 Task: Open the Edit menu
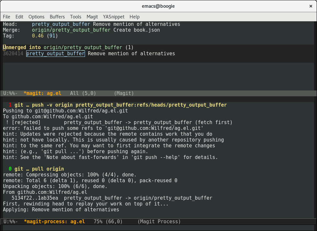[x=19, y=17]
